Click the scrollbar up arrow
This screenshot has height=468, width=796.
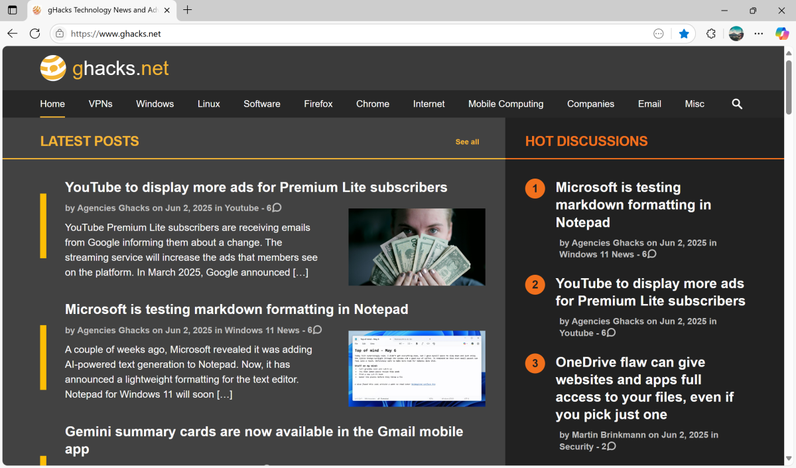[789, 52]
